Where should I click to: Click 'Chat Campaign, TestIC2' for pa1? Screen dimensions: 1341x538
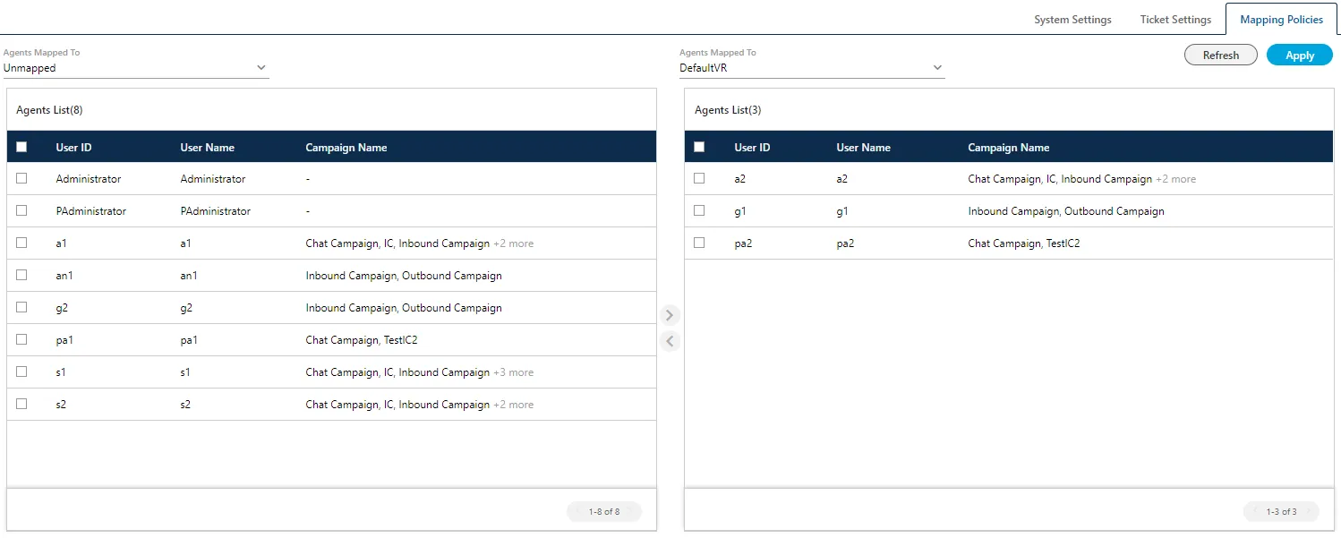point(362,340)
